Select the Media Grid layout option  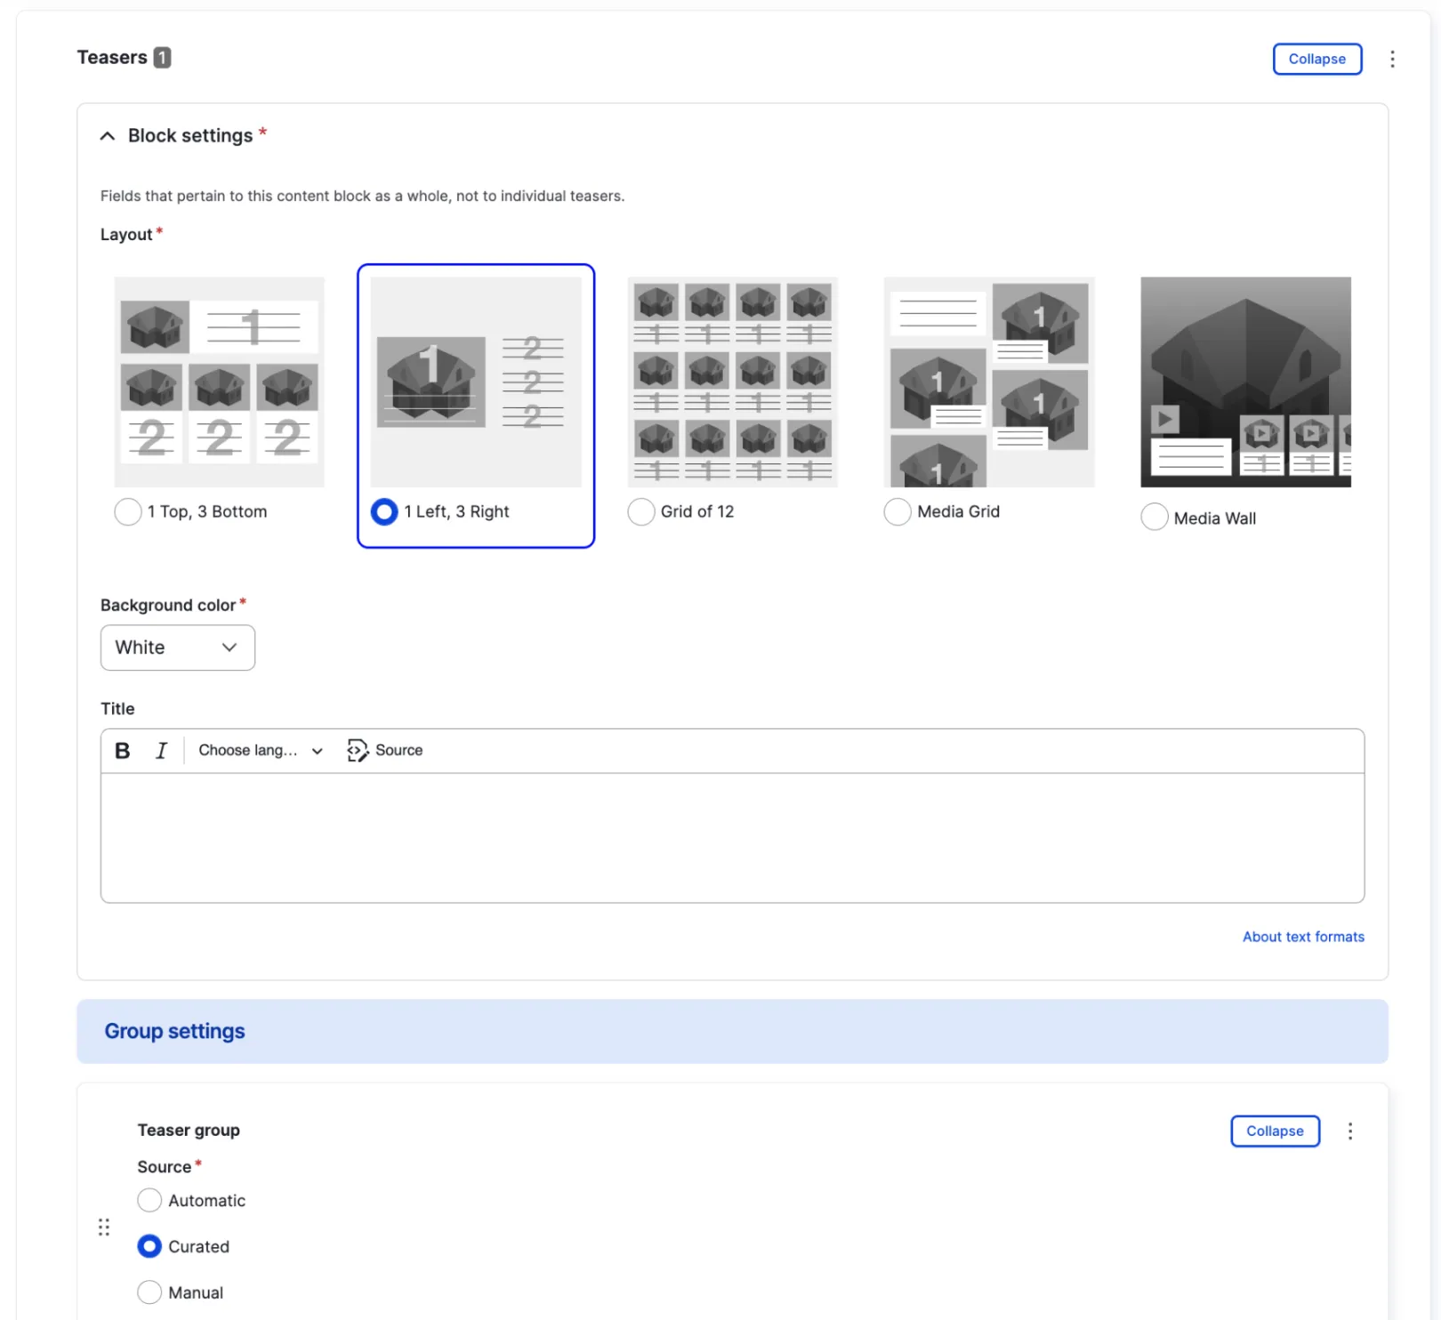point(898,511)
